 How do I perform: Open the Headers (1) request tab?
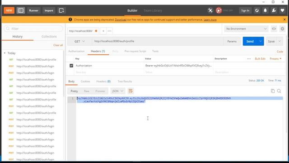tap(98, 51)
